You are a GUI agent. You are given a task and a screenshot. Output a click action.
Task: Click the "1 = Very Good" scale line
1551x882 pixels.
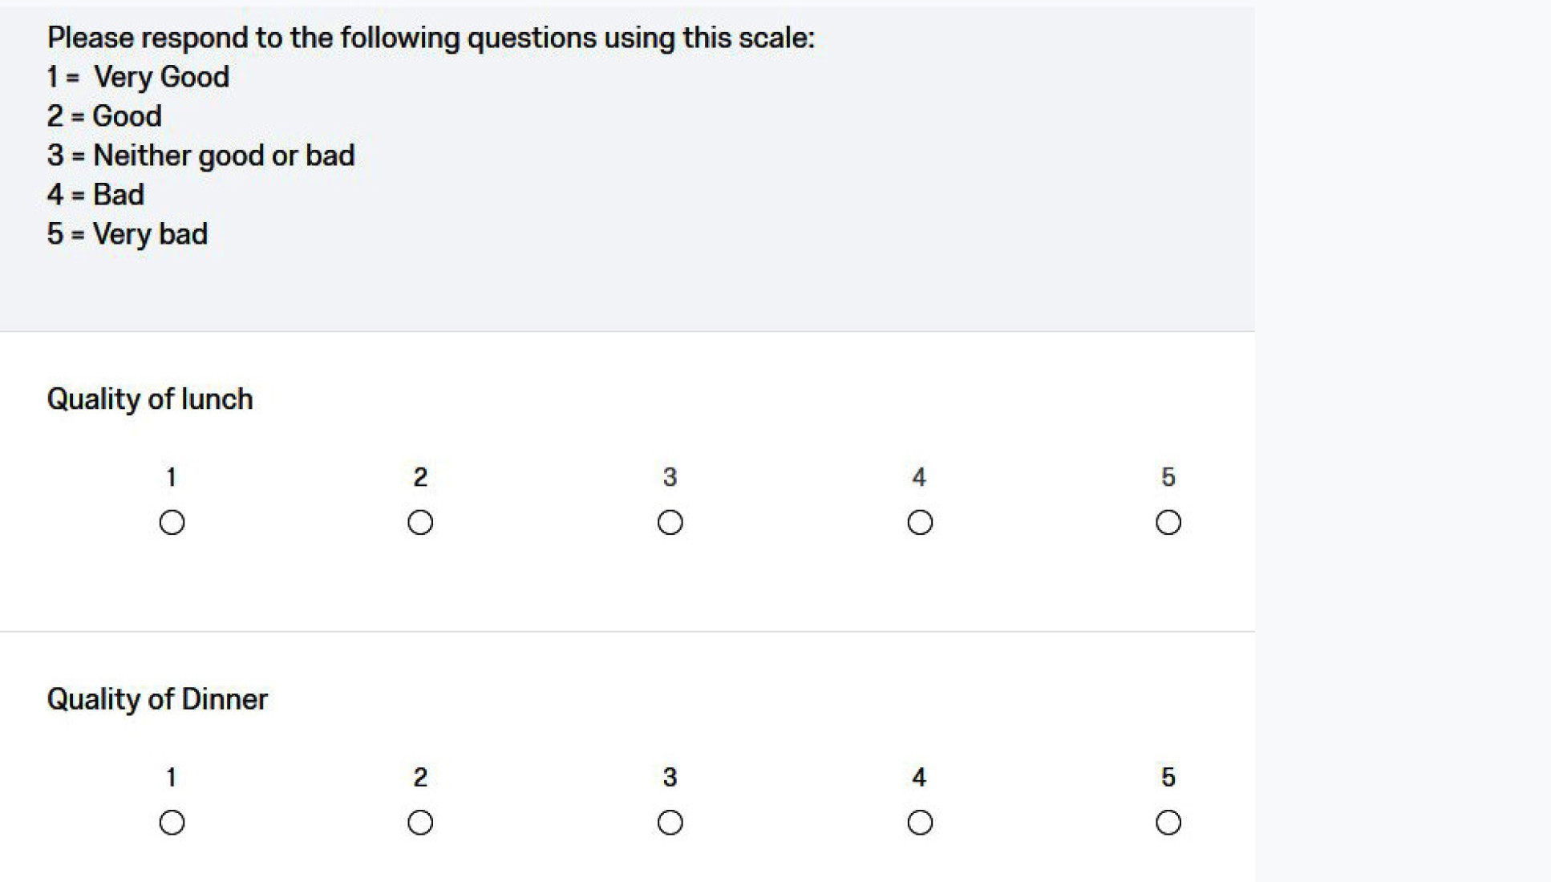click(x=138, y=77)
